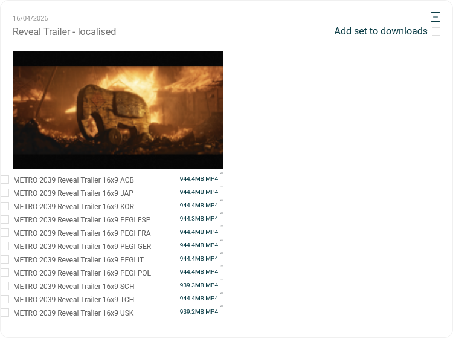Click 'METRO 2039 Reveal Trailer 16x9 ACB' name
This screenshot has height=350, width=453.
click(x=74, y=180)
